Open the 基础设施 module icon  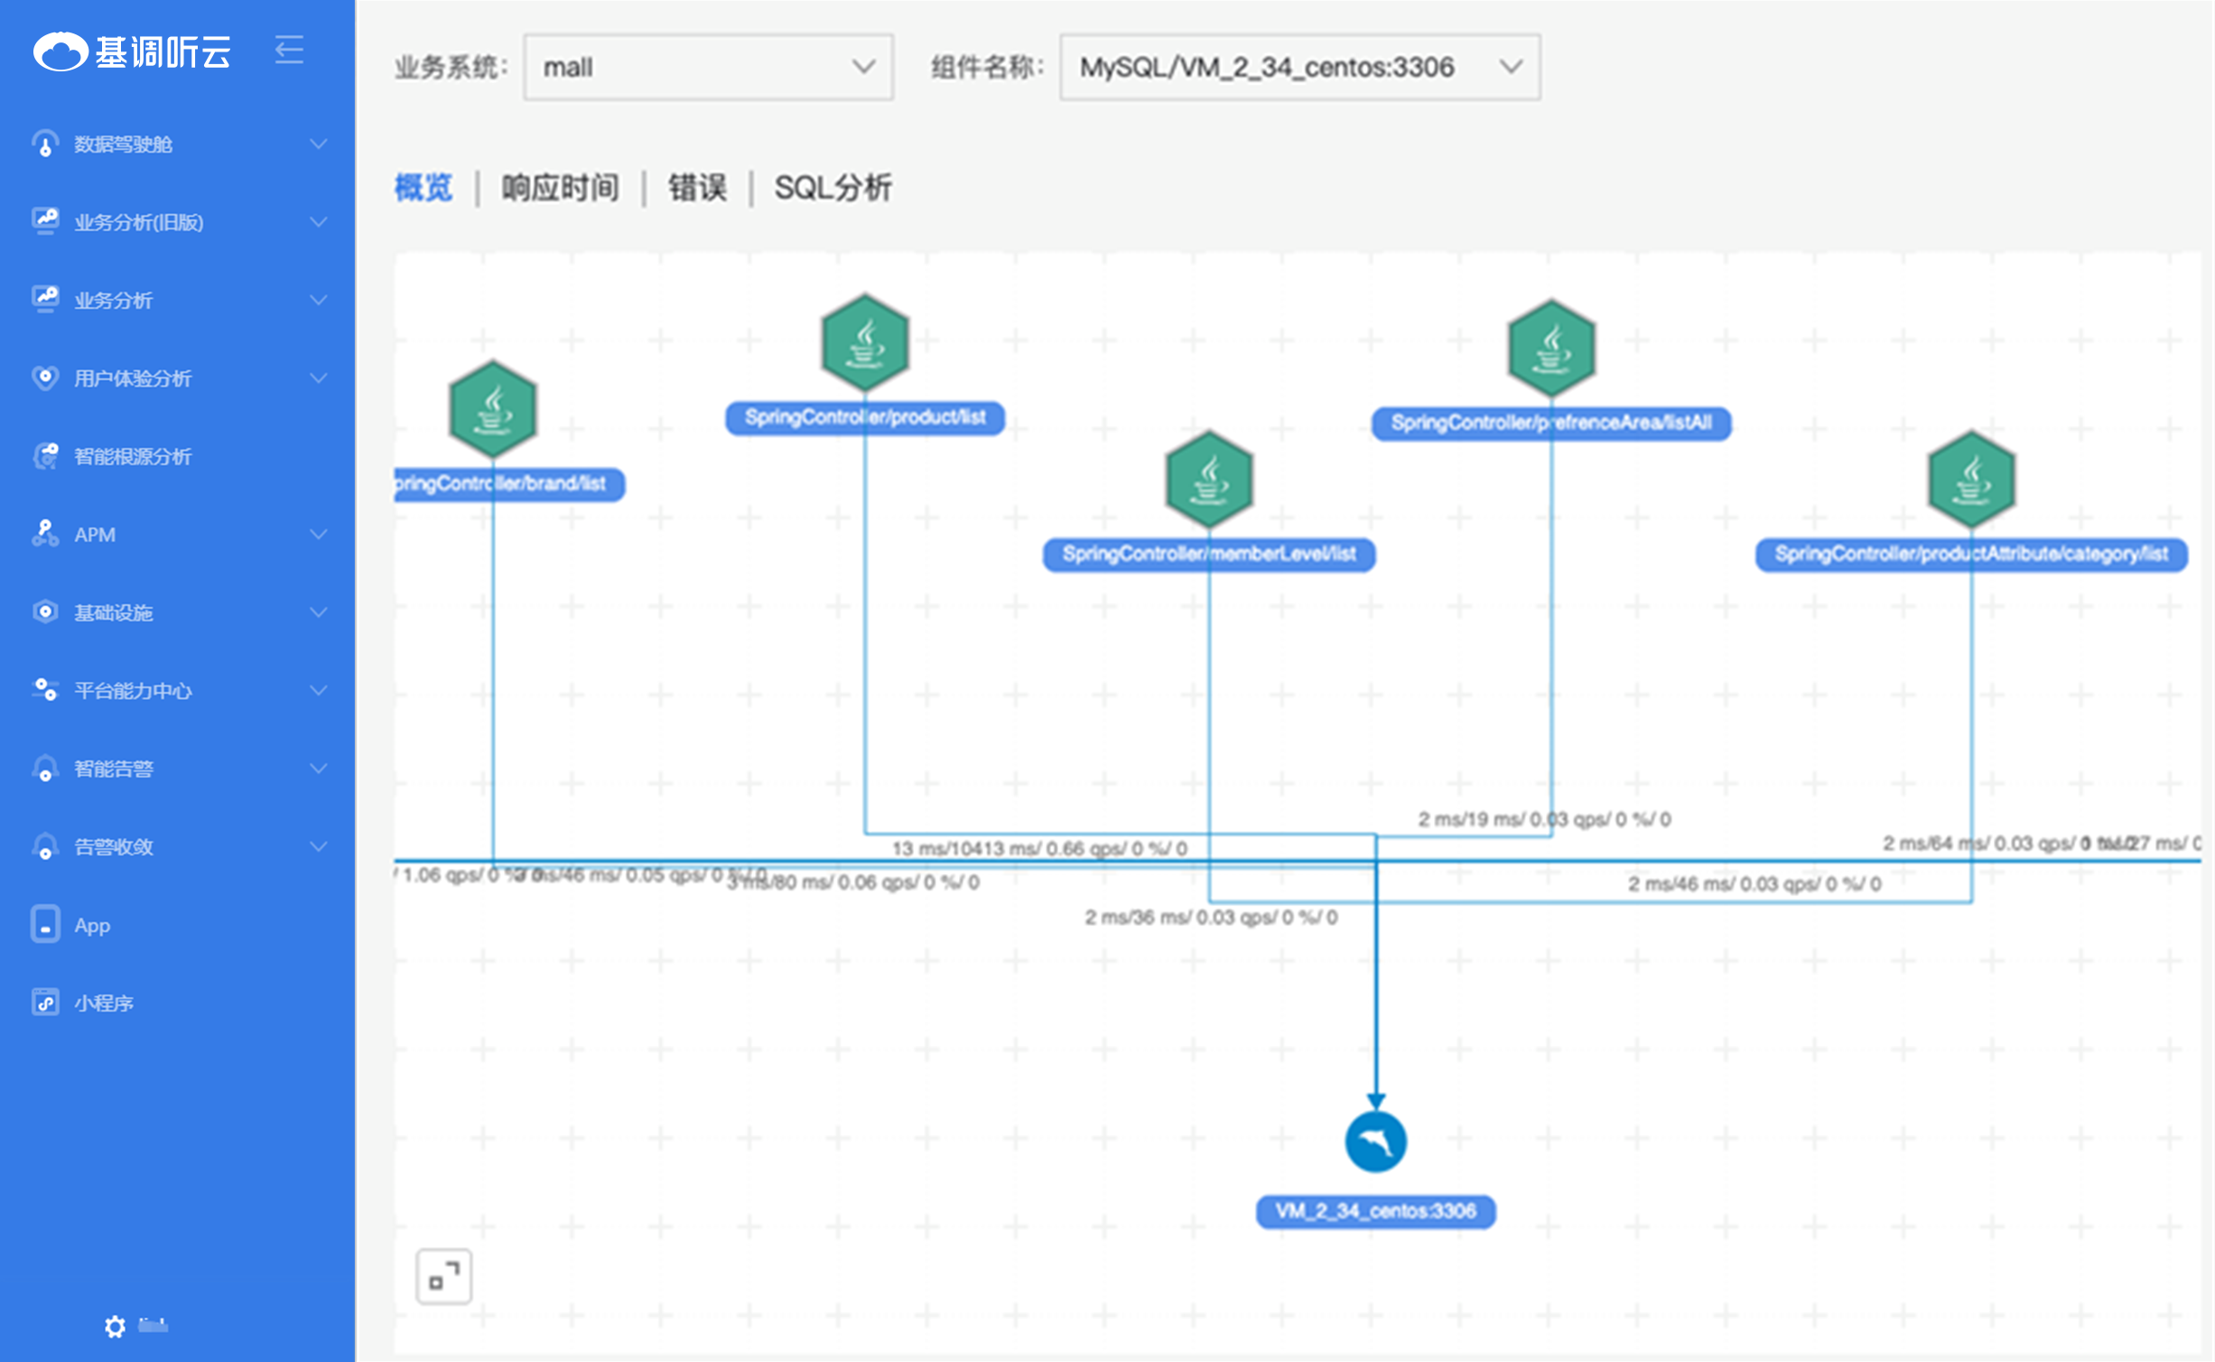(x=44, y=612)
